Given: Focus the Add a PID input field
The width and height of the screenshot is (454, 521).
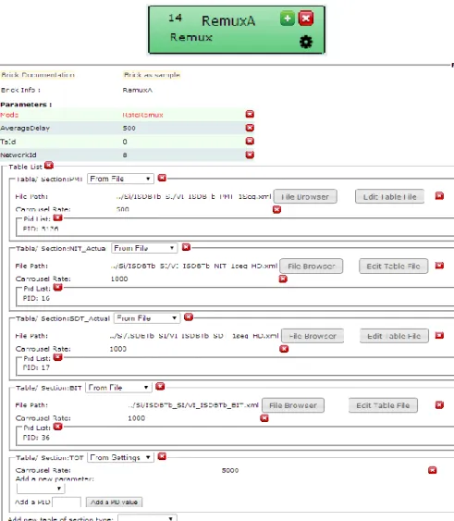Looking at the screenshot, I should pos(67,502).
